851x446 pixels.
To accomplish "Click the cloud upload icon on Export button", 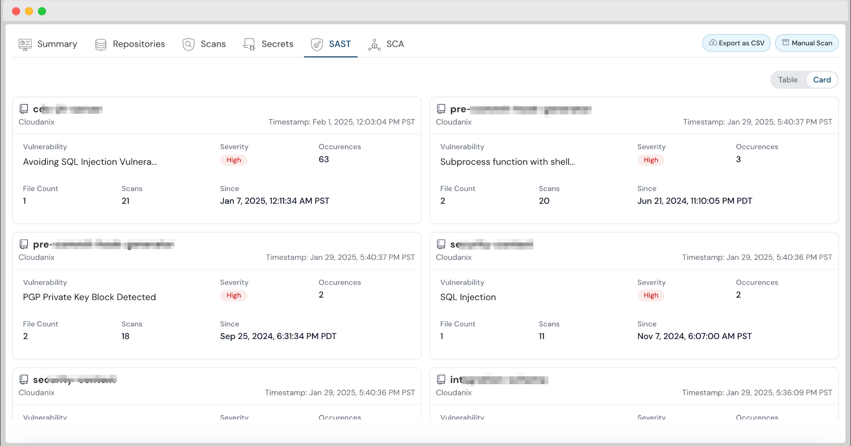I will coord(713,43).
